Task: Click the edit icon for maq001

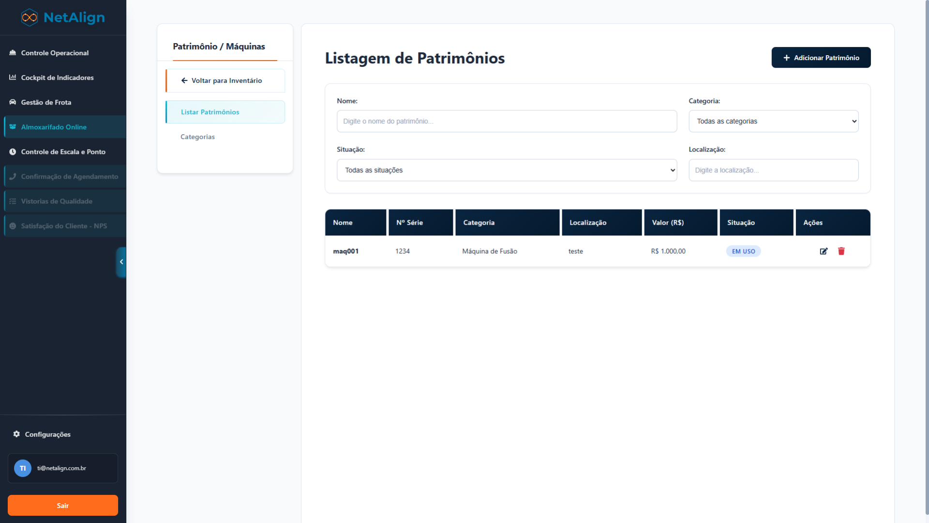Action: point(824,251)
